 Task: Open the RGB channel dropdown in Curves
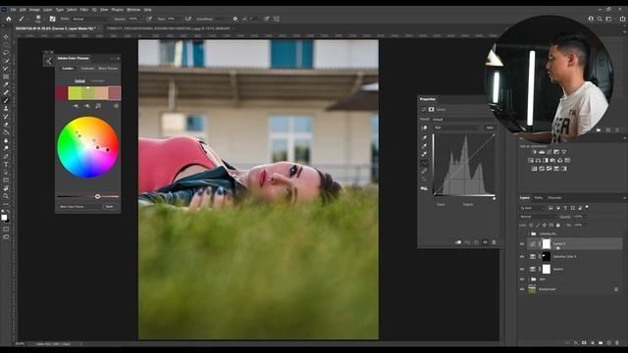[x=456, y=127]
